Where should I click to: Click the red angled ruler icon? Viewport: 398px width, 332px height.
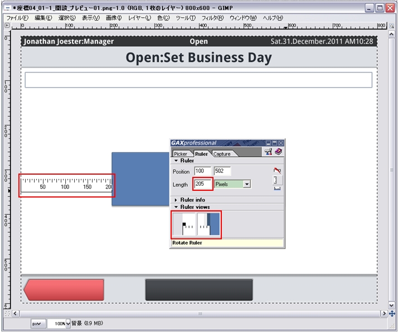(x=277, y=170)
